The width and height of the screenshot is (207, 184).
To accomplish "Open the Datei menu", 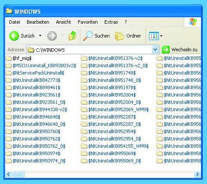I will pyautogui.click(x=15, y=22).
